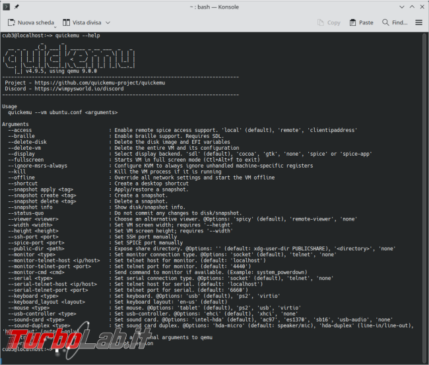The height and width of the screenshot is (365, 429).
Task: Click the Konsole terminal icon in title bar
Action: [x=7, y=7]
